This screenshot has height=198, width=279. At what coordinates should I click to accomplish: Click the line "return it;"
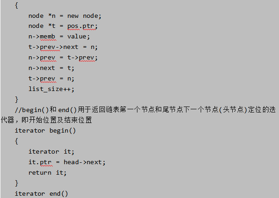click(47, 172)
